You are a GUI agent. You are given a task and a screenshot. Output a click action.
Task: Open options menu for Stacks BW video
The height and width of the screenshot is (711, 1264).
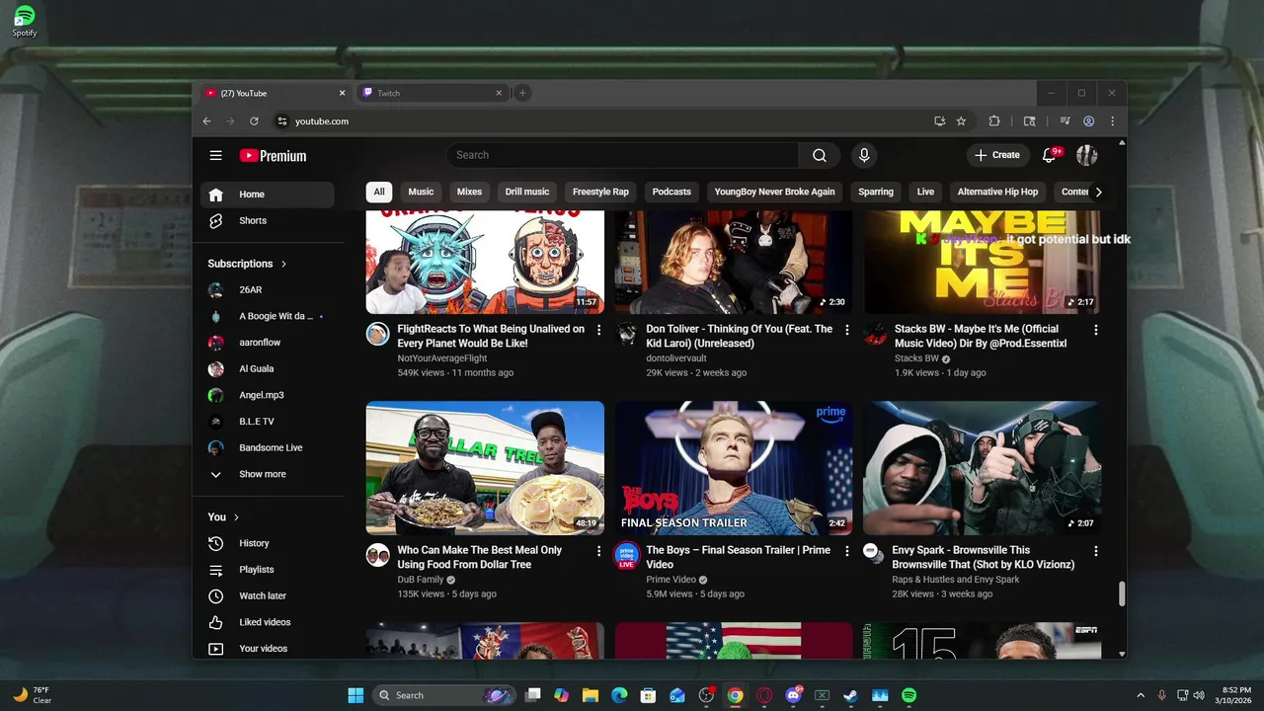point(1095,330)
